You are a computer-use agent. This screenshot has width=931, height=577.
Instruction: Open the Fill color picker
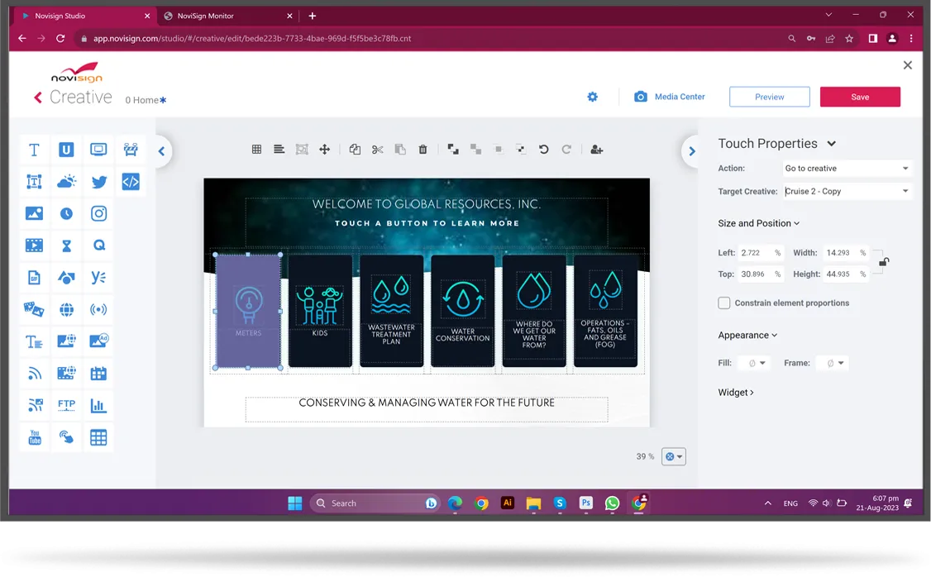(757, 363)
